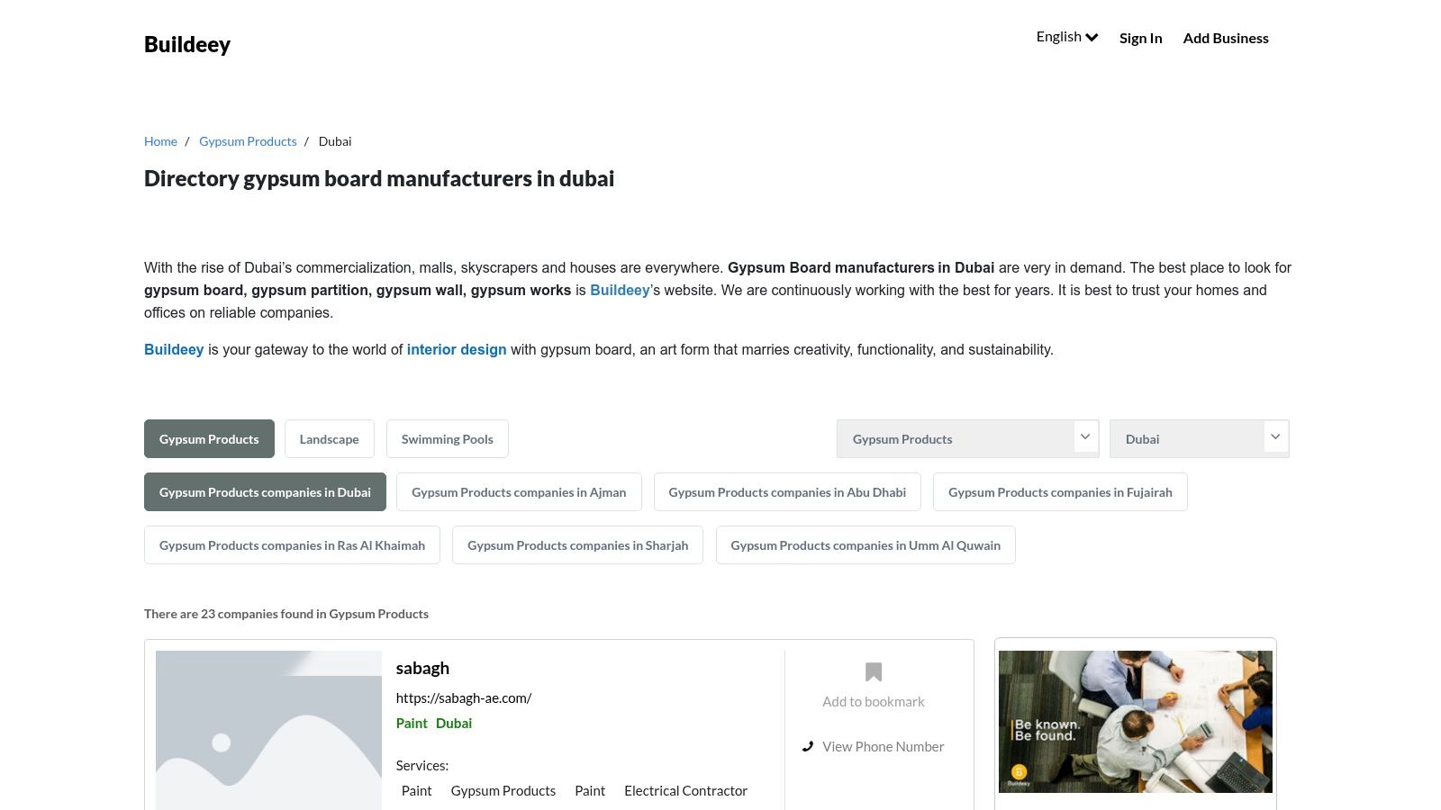Choose Gypsum Products companies in Sharjah
1441x810 pixels.
[577, 544]
